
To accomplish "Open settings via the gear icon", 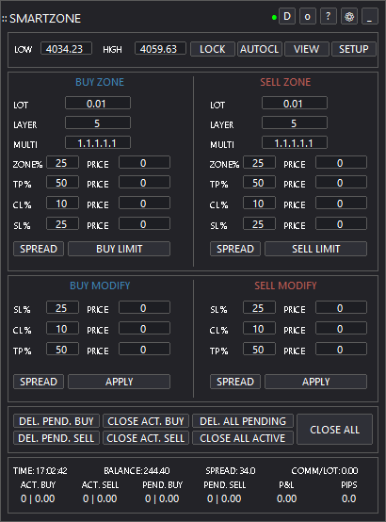I will (349, 16).
